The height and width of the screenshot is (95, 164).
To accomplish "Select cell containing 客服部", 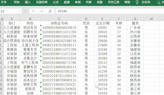I will [x=12, y=49].
